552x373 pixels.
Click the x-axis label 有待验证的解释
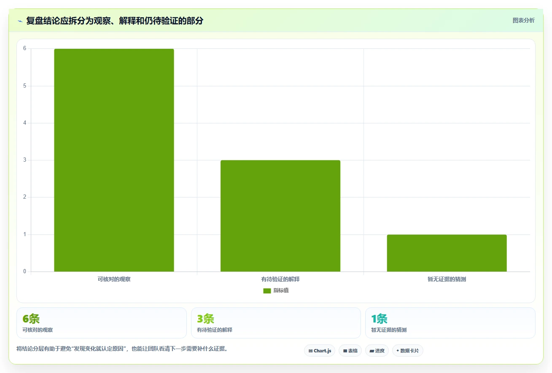pos(280,279)
